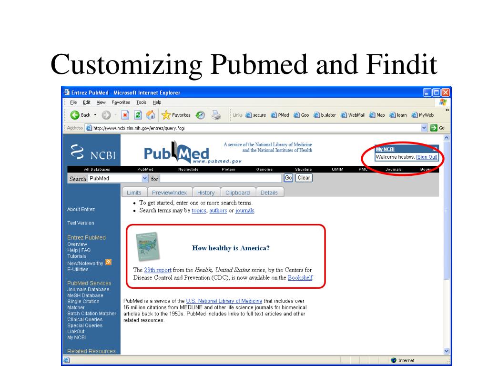
Task: Follow the 'topics' link
Action: [199, 210]
